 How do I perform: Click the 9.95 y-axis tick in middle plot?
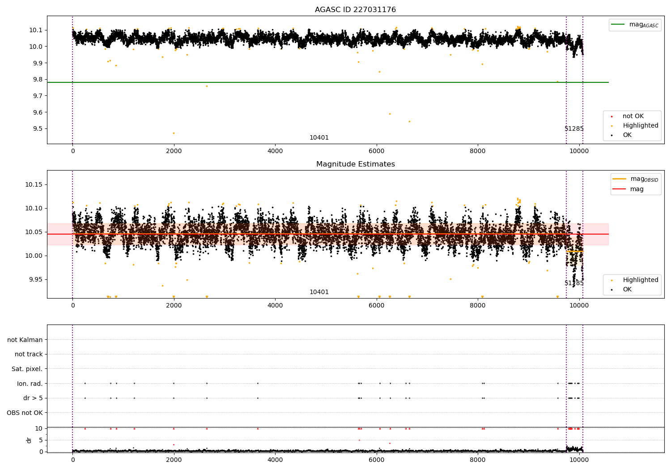[36, 280]
